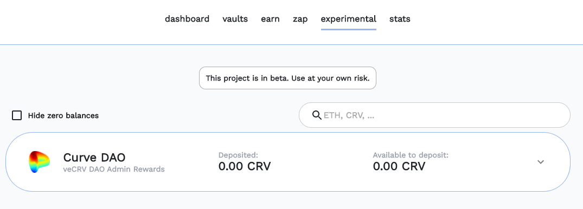The image size is (583, 209).
Task: Click the Deposited: label
Action: (x=238, y=155)
